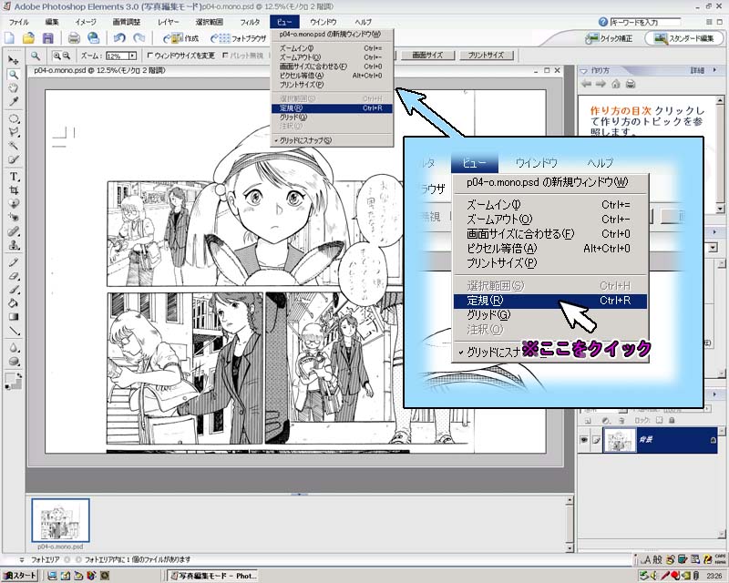
Task: Select the Magic Wand tool
Action: pos(14,146)
